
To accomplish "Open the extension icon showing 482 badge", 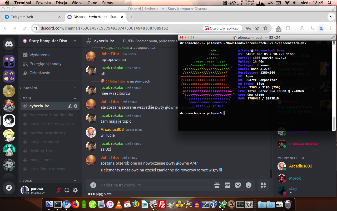I will pos(279,28).
